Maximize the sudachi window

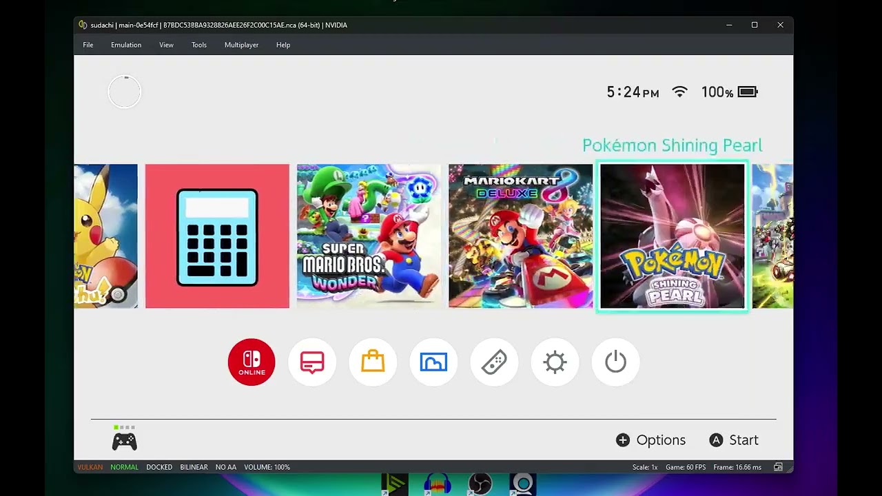755,25
